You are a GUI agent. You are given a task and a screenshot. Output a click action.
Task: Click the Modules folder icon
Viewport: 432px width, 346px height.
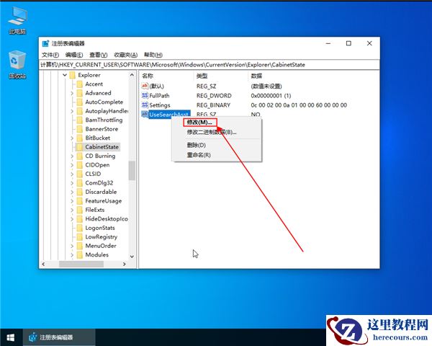tap(80, 254)
